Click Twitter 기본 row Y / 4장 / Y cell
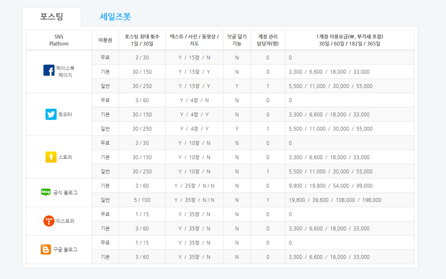Image resolution: width=446 pixels, height=279 pixels. coord(194,115)
